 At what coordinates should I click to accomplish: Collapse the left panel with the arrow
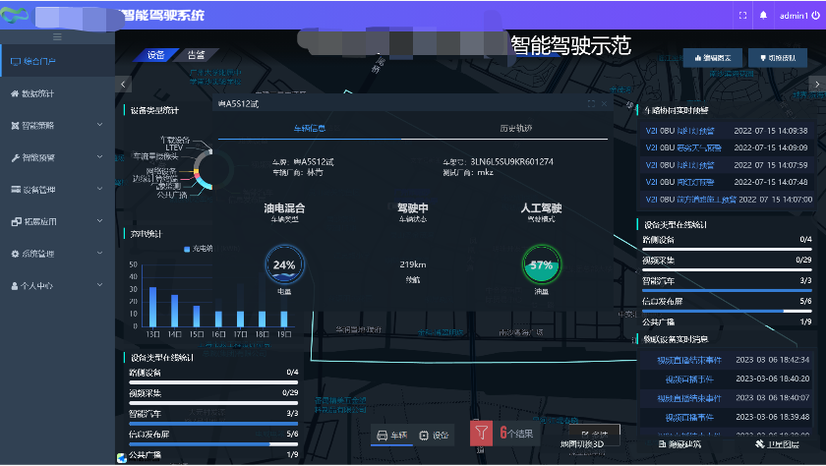point(123,85)
